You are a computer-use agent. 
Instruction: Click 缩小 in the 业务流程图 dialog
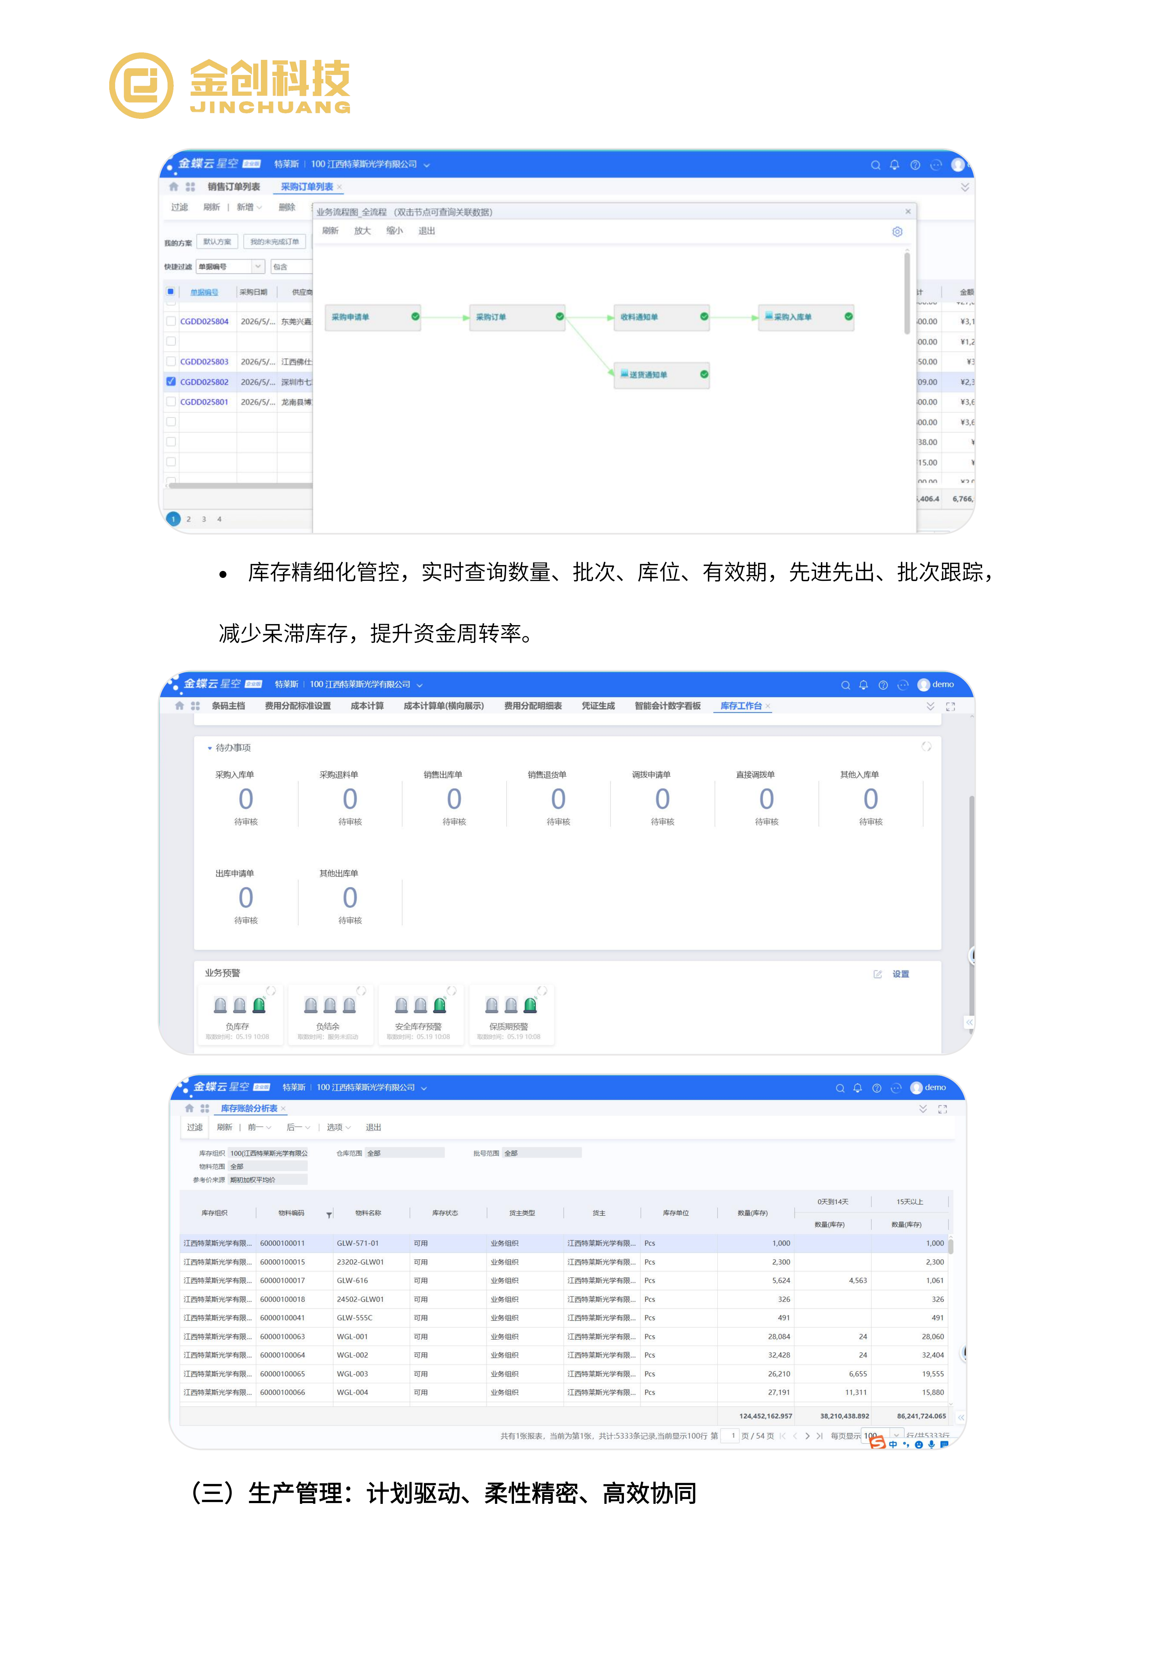click(x=395, y=231)
